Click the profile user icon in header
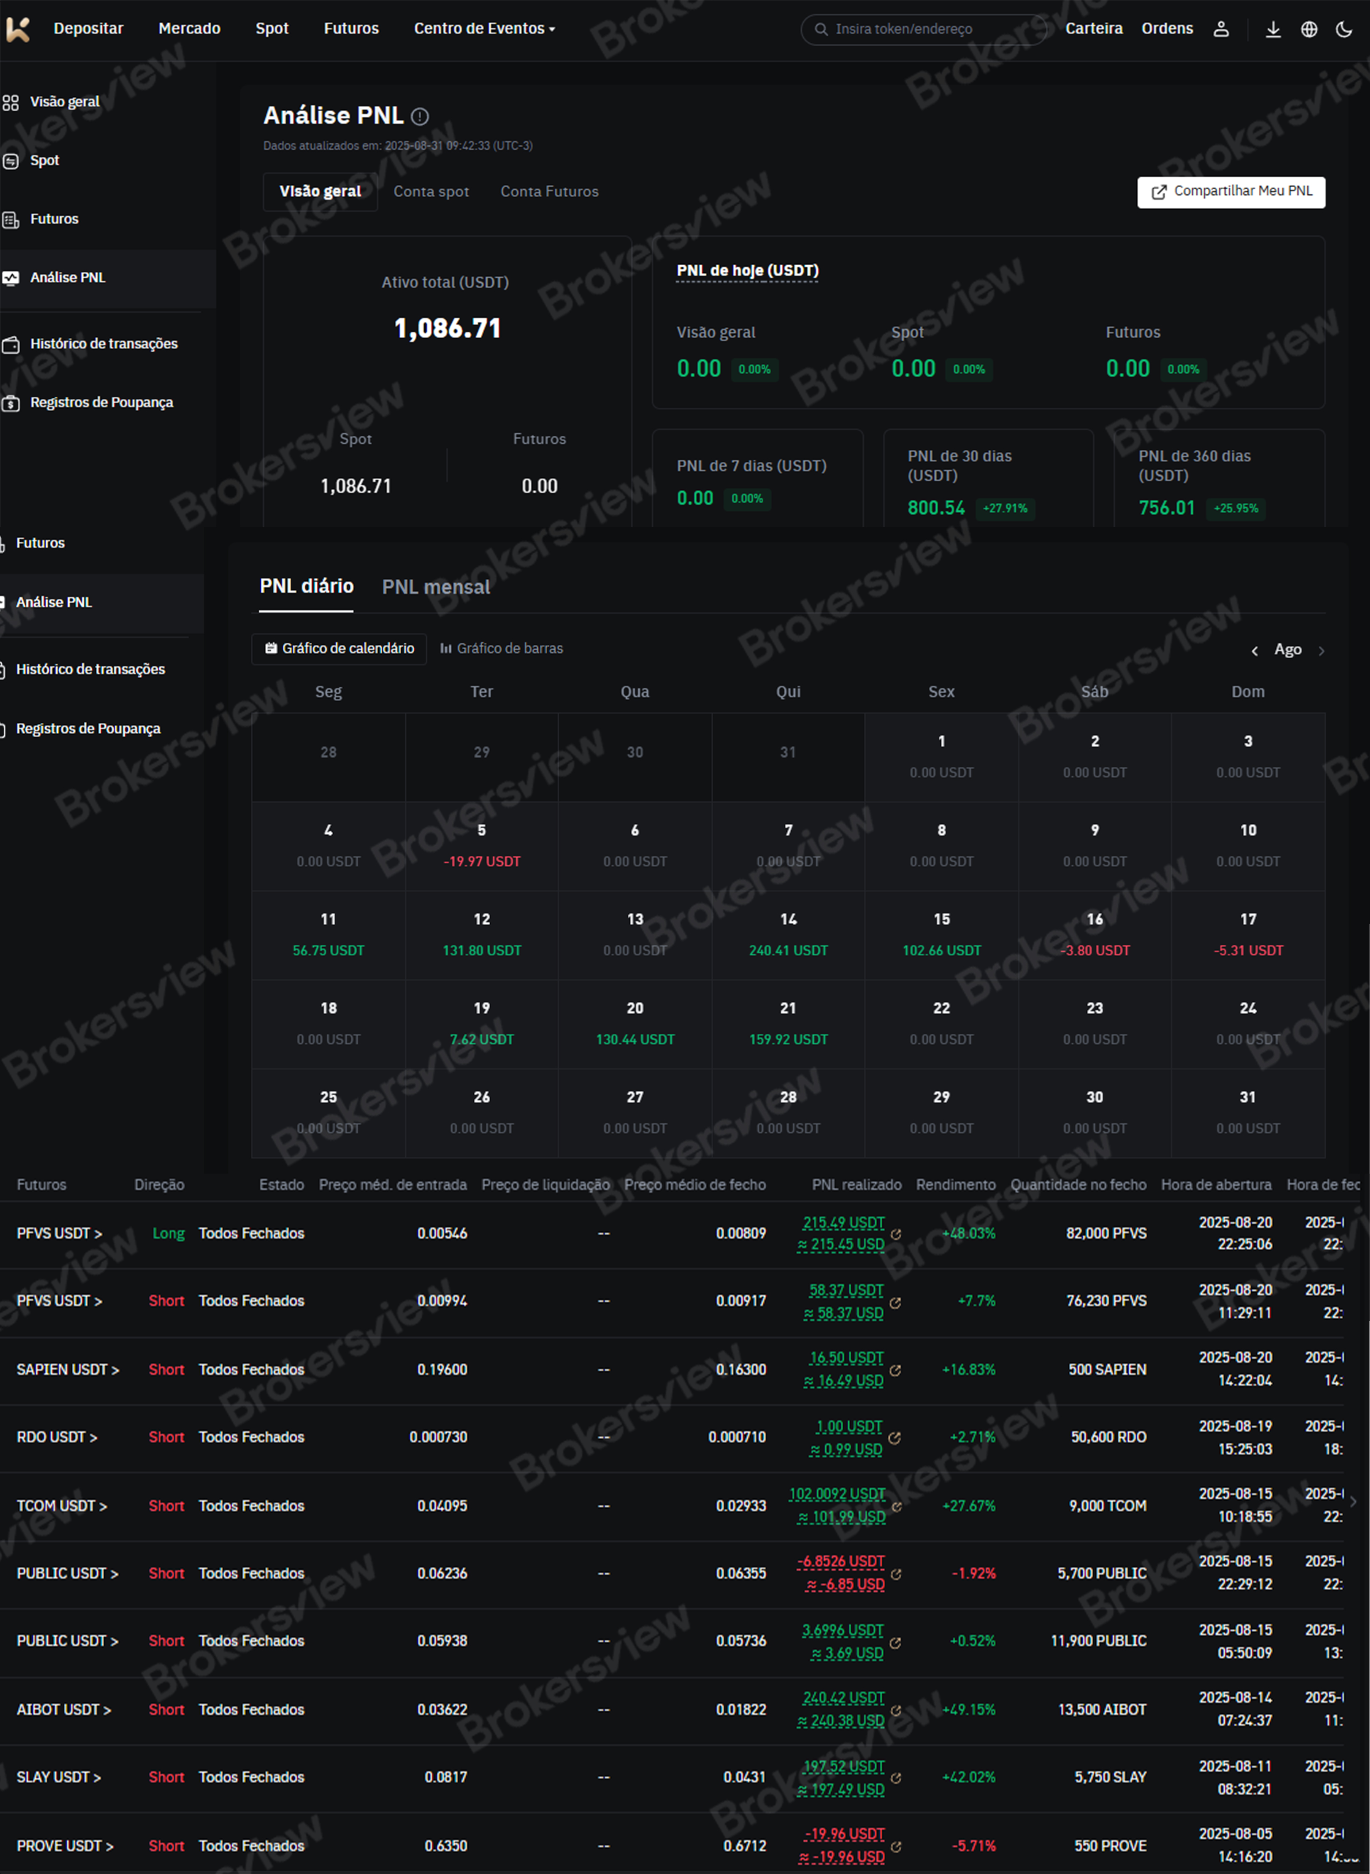 [x=1221, y=29]
